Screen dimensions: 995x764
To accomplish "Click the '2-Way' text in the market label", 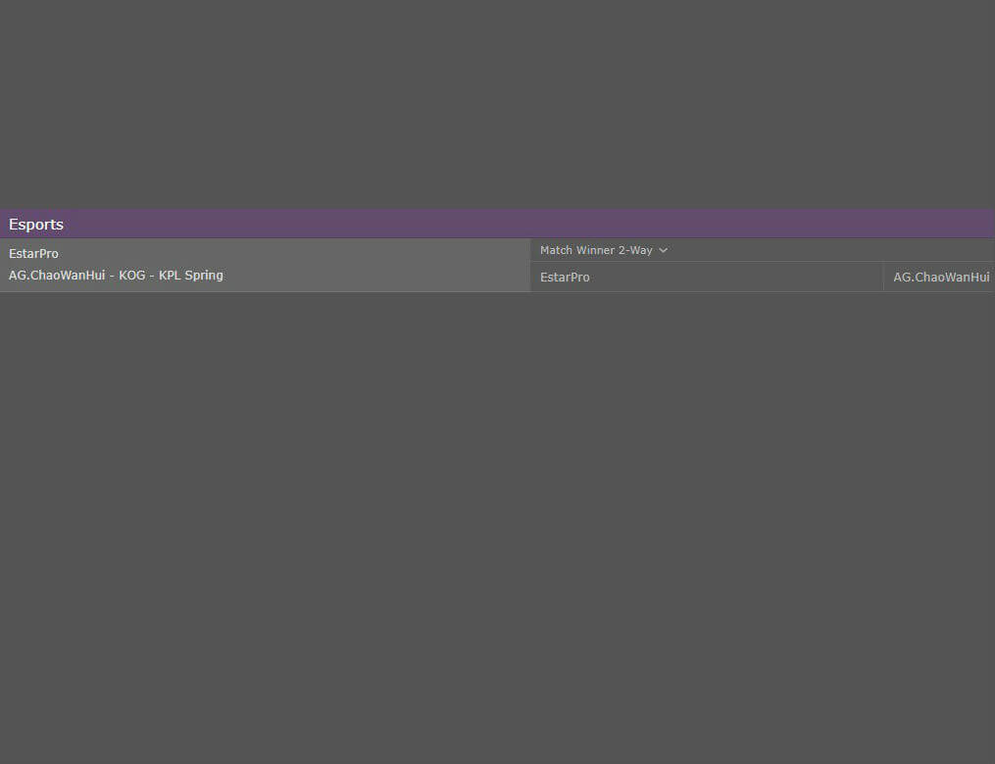I will click(635, 251).
